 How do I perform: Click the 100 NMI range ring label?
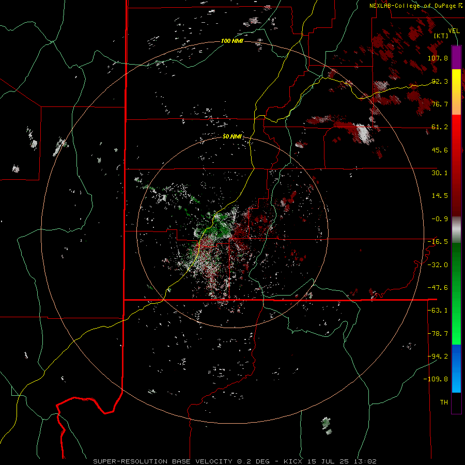click(232, 41)
